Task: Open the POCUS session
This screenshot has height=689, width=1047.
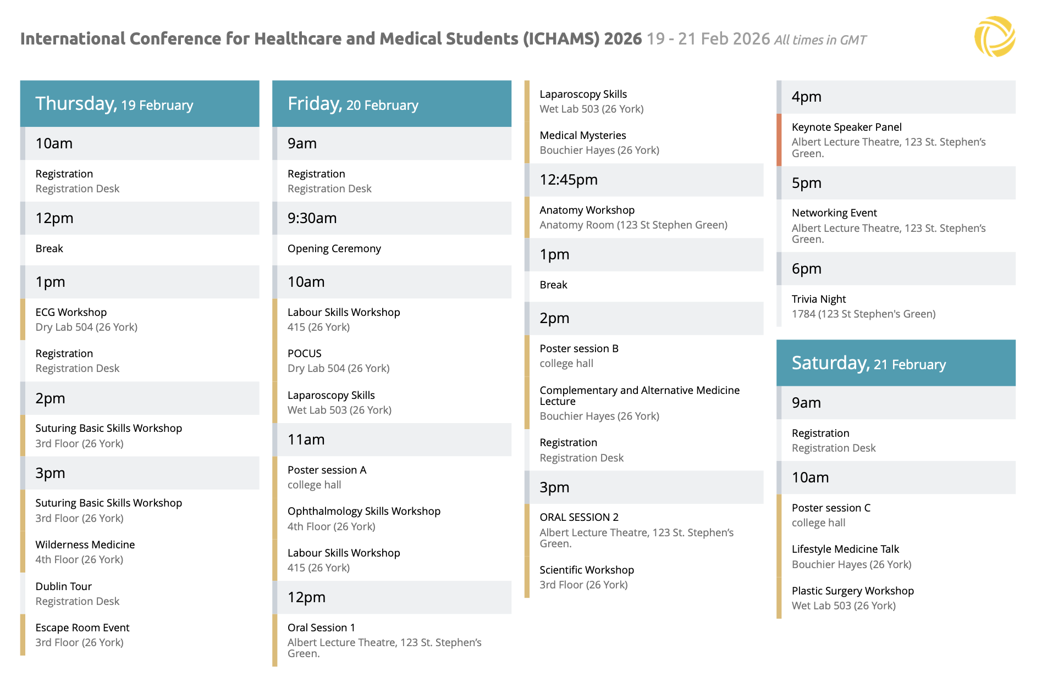Action: [x=392, y=361]
